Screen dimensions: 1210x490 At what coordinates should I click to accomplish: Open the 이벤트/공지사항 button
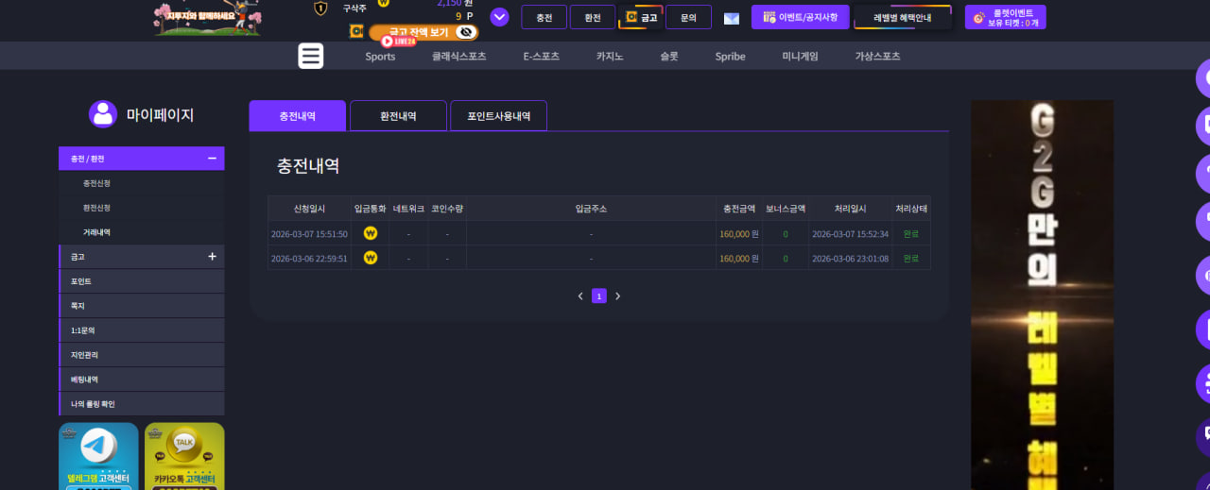pyautogui.click(x=801, y=17)
